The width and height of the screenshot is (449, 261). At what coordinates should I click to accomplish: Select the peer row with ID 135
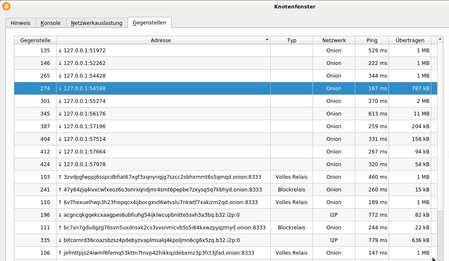[x=169, y=50]
